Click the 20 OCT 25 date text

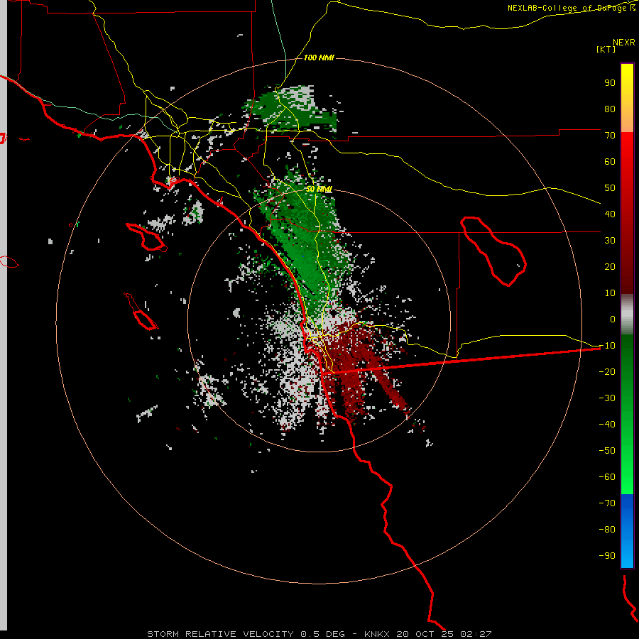425,634
